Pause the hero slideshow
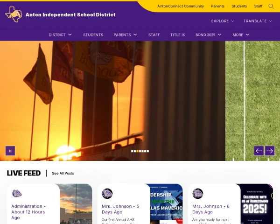This screenshot has width=280, height=224. coord(10,151)
